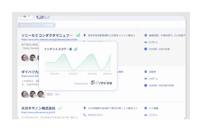Click the Sony Semiconductor intent score bars icon
The width and height of the screenshot is (205, 136).
point(78,35)
